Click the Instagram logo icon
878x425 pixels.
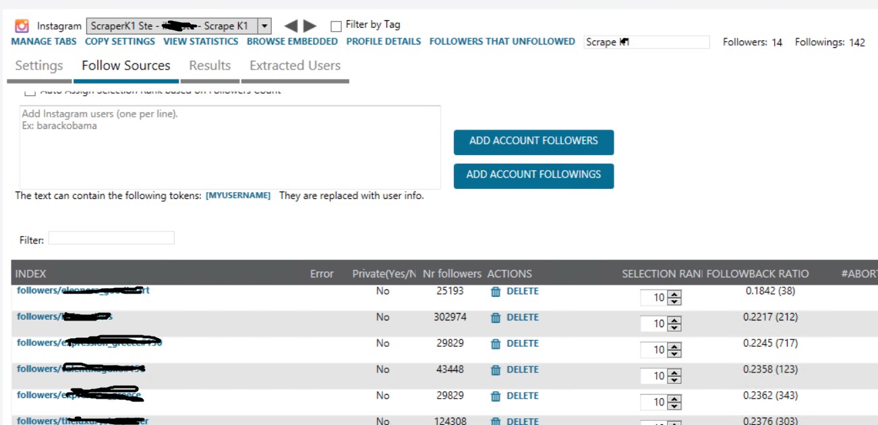coord(22,26)
